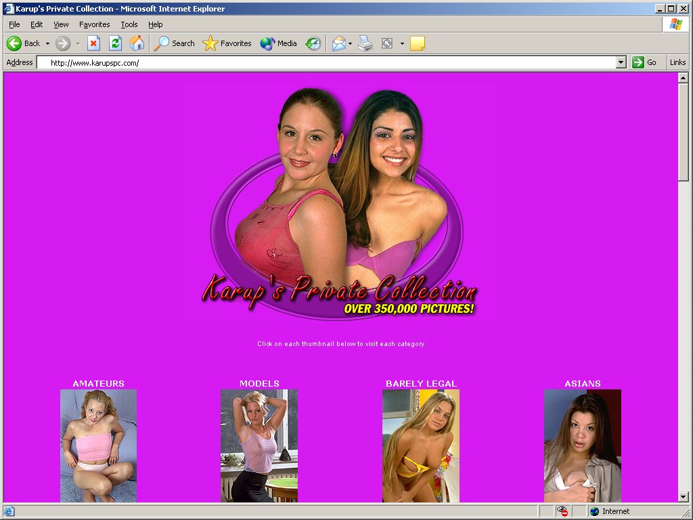Viewport: 693px width, 520px height.
Task: Open the File menu
Action: (14, 24)
